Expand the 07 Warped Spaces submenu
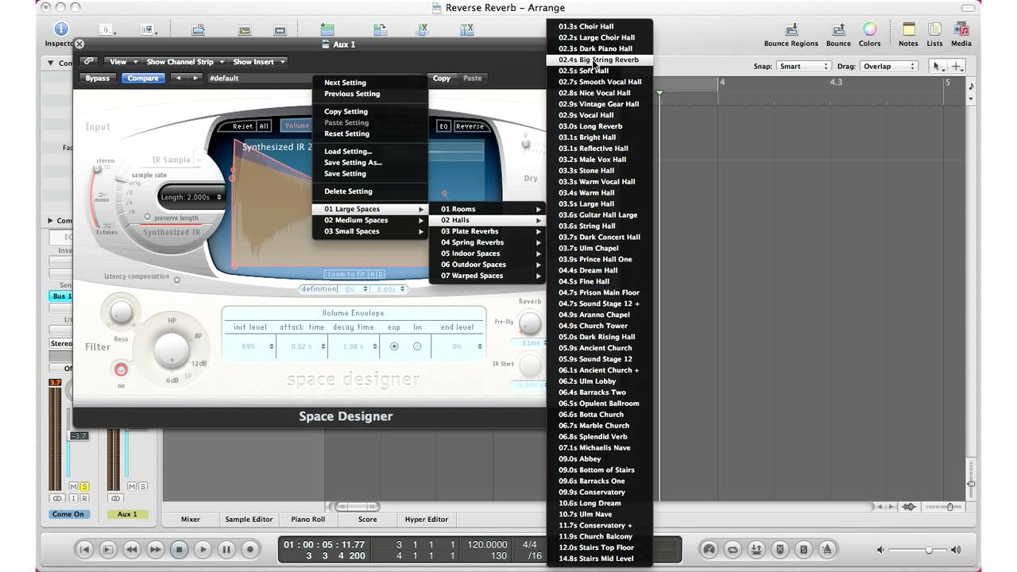Viewport: 1017px width, 572px height. tap(488, 276)
